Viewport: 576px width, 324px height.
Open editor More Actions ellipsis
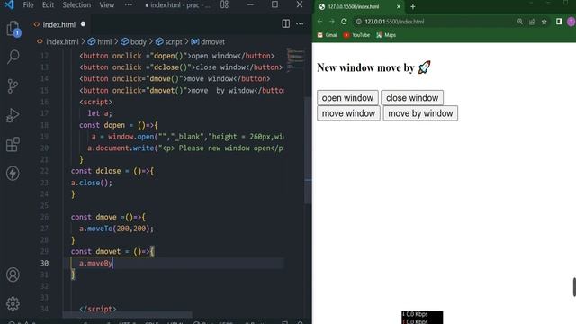pos(300,23)
